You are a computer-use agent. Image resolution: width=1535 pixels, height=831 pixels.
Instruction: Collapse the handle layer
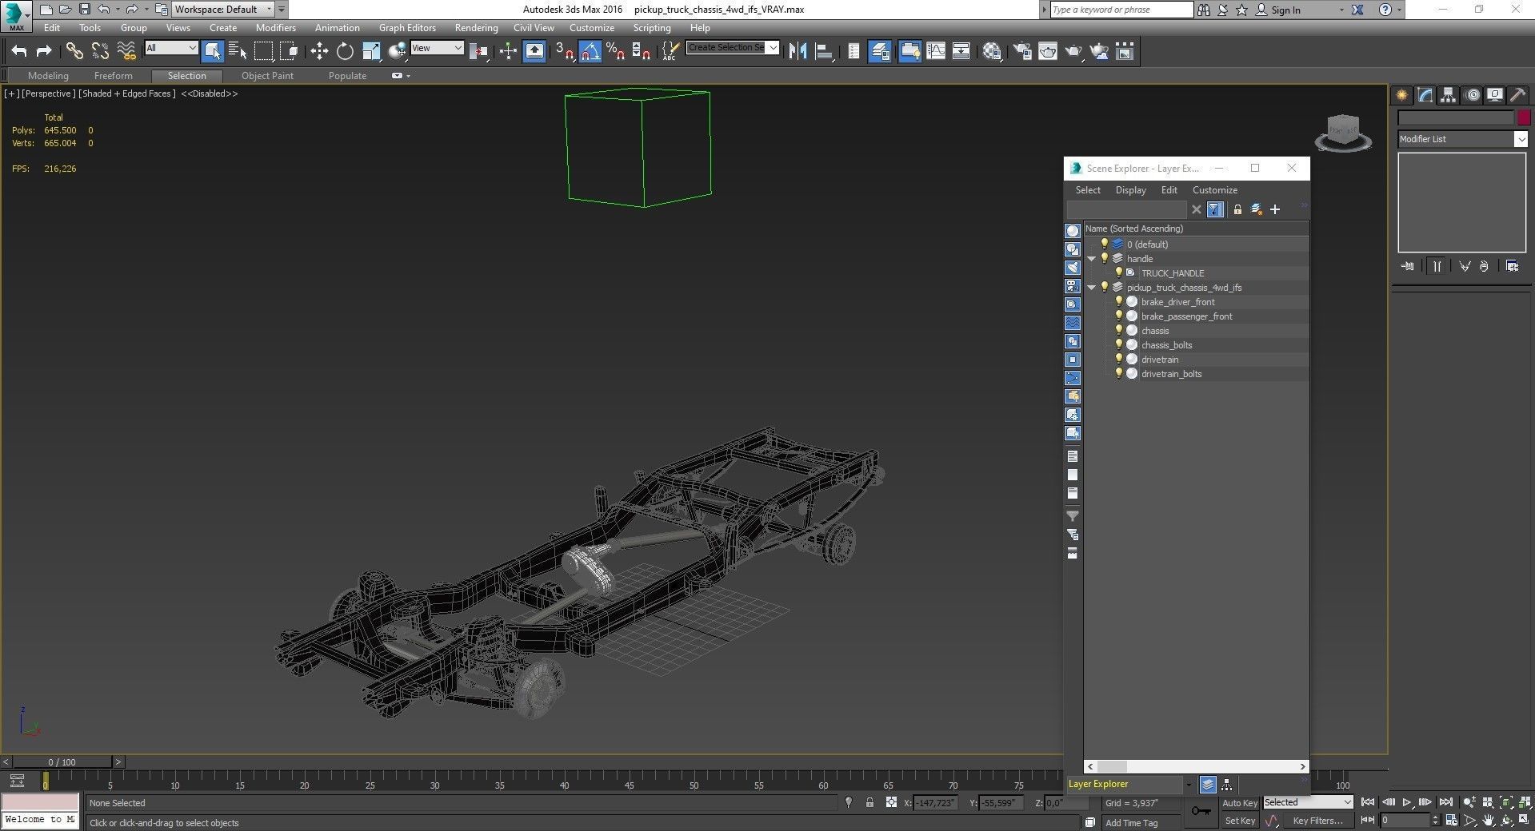pos(1092,259)
